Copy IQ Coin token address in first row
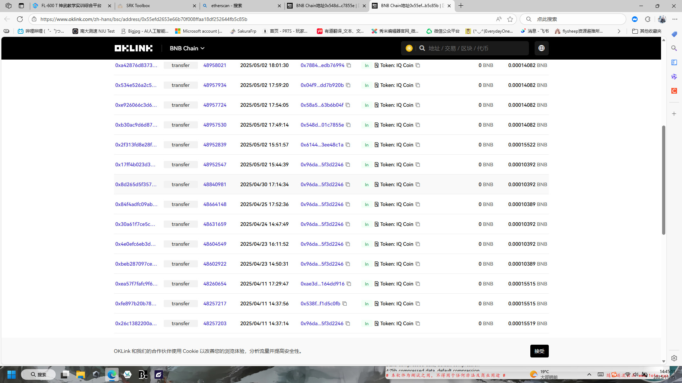This screenshot has height=383, width=682. point(418,65)
